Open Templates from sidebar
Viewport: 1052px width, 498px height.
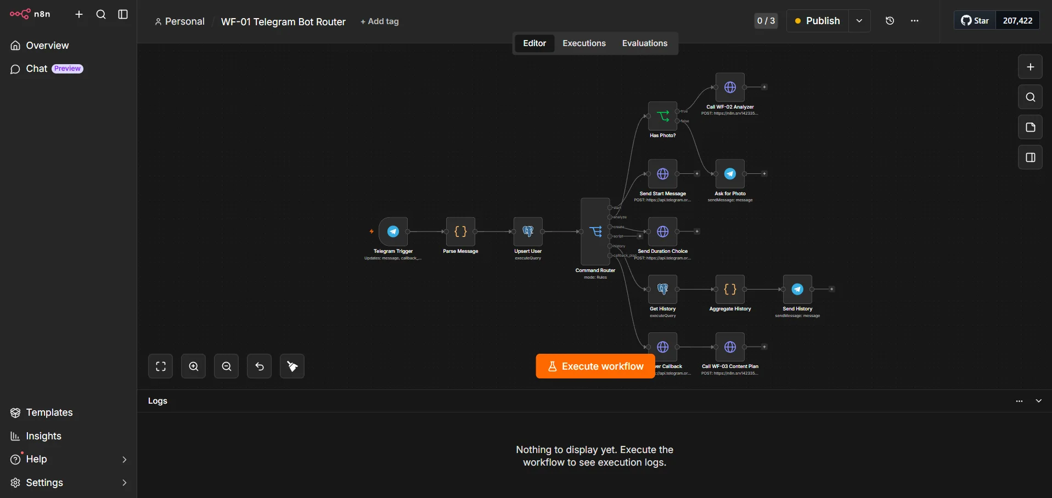coord(41,412)
